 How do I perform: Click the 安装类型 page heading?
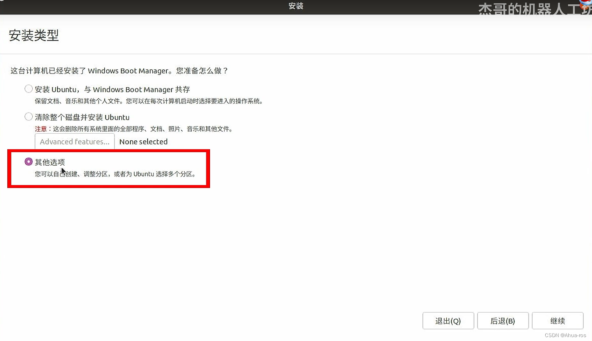coord(34,35)
